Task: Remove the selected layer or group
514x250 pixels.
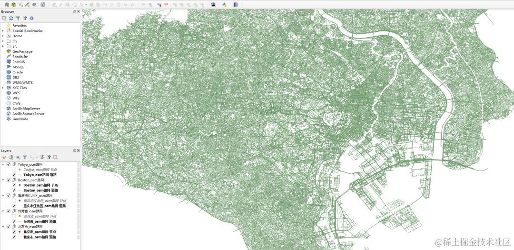Action: click(55, 158)
